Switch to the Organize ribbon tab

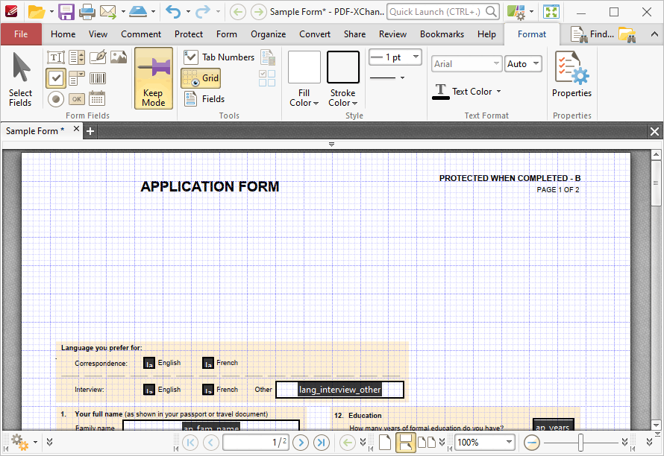(268, 34)
